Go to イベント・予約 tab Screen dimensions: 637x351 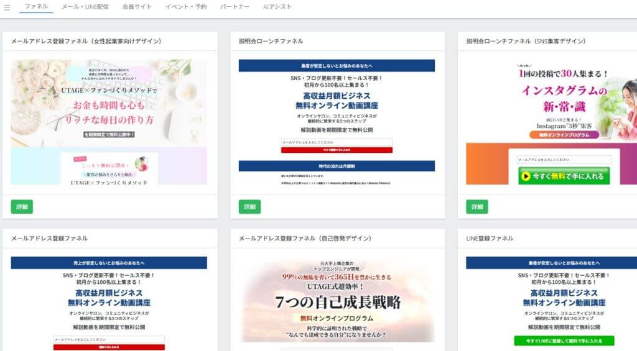[186, 6]
